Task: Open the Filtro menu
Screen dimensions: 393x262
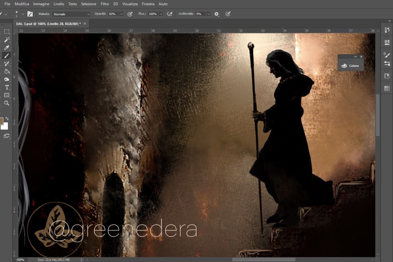Action: (104, 4)
